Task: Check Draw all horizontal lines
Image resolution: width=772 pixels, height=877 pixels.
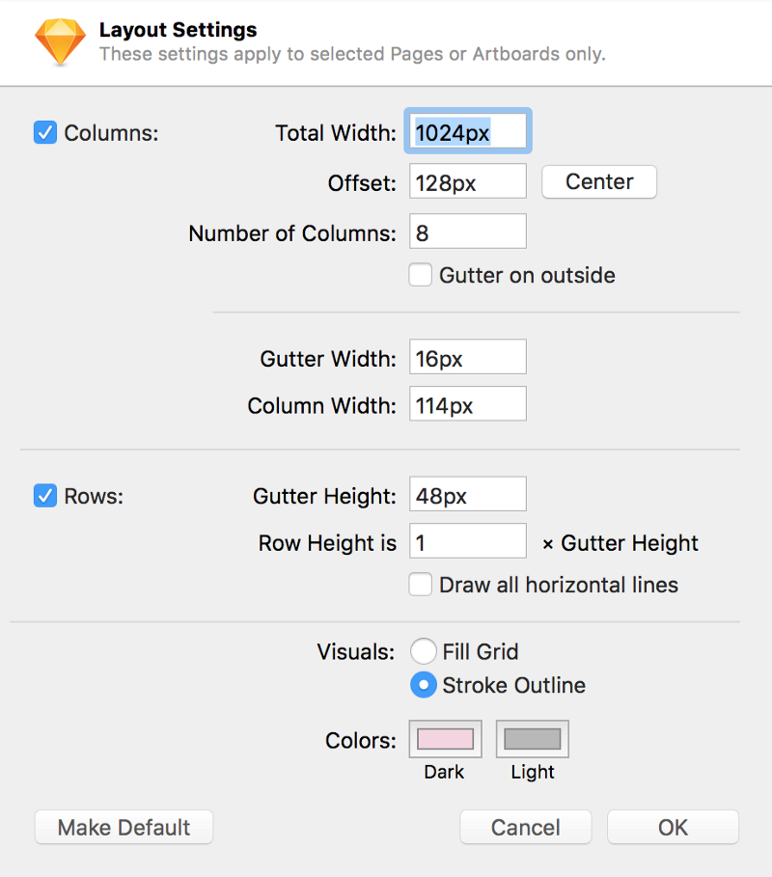Action: pos(420,585)
